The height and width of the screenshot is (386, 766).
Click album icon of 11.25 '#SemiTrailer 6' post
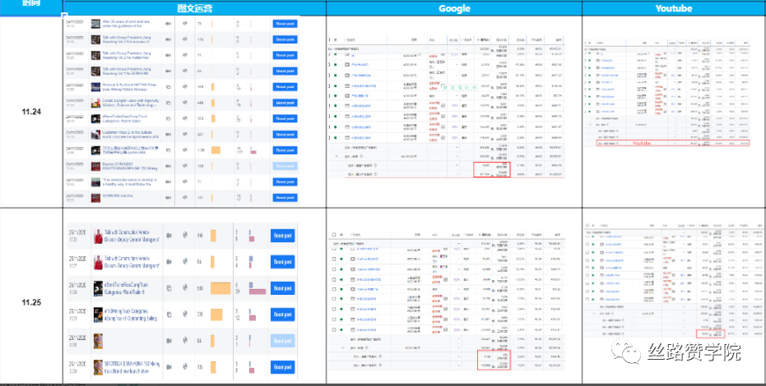point(169,288)
